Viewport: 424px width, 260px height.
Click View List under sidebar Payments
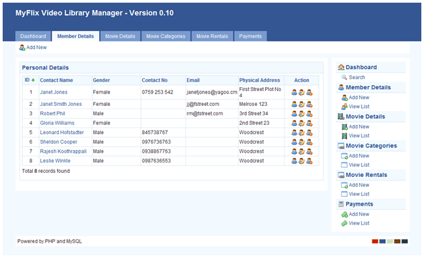pyautogui.click(x=356, y=223)
